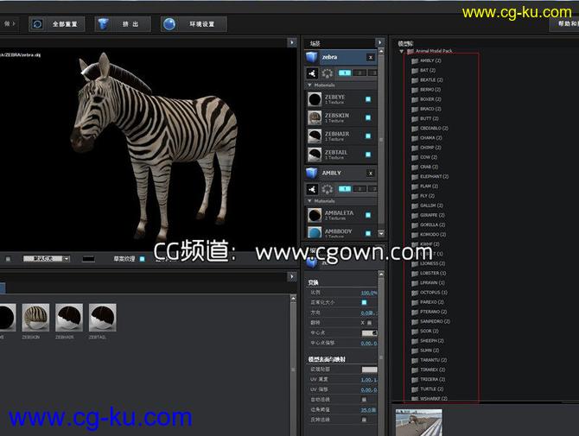Viewport: 579px width, 436px height.
Task: Collapse the Animal Model Pack tree
Action: pyautogui.click(x=401, y=51)
